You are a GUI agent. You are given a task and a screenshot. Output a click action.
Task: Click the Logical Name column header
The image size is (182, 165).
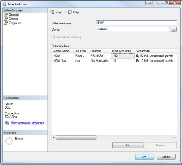(62, 51)
